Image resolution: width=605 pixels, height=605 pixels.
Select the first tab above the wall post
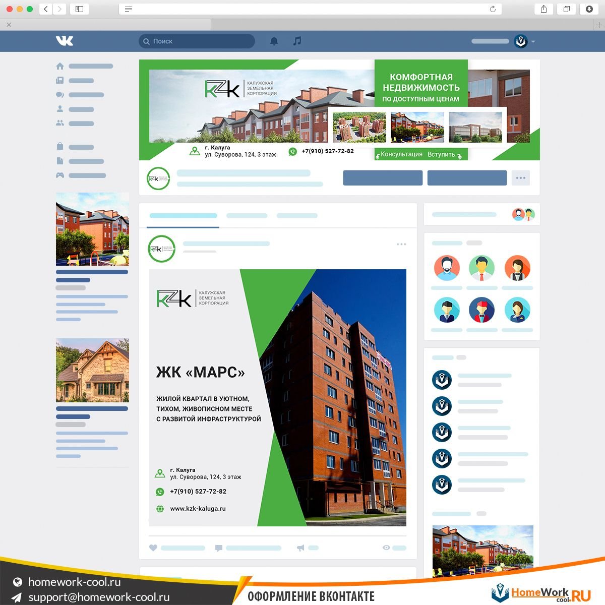point(183,216)
